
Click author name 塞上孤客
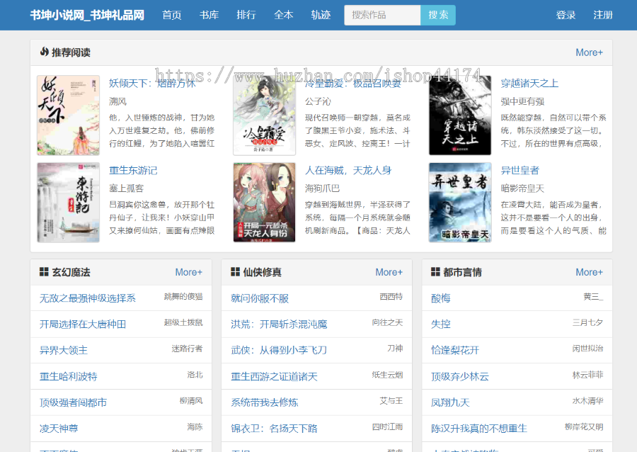[x=127, y=188]
